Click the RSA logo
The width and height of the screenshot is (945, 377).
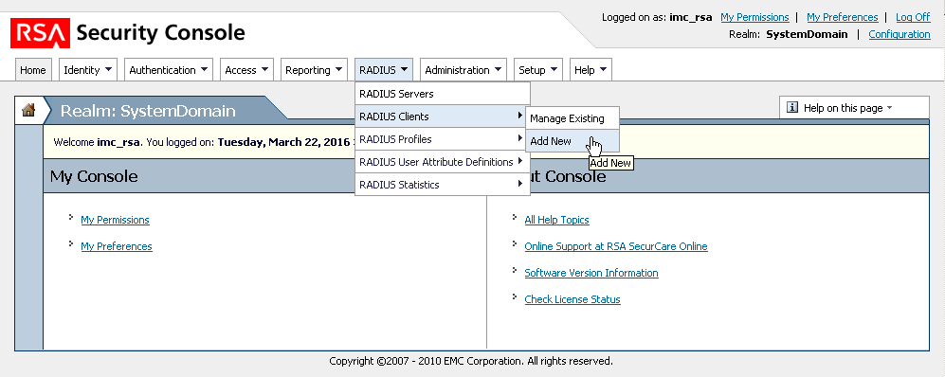point(40,33)
